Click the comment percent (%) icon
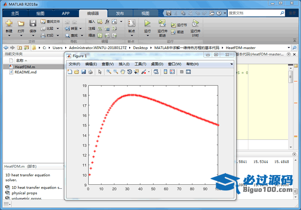 coord(100,29)
